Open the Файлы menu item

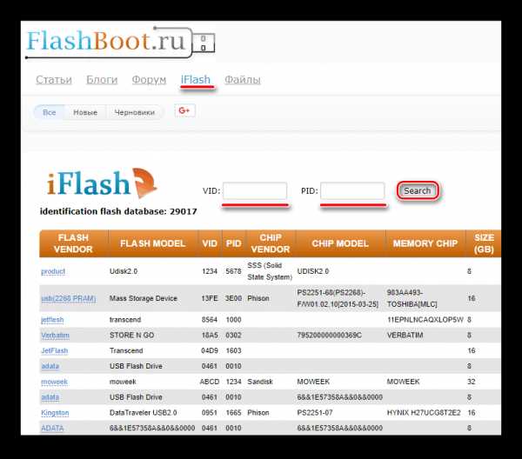click(243, 80)
